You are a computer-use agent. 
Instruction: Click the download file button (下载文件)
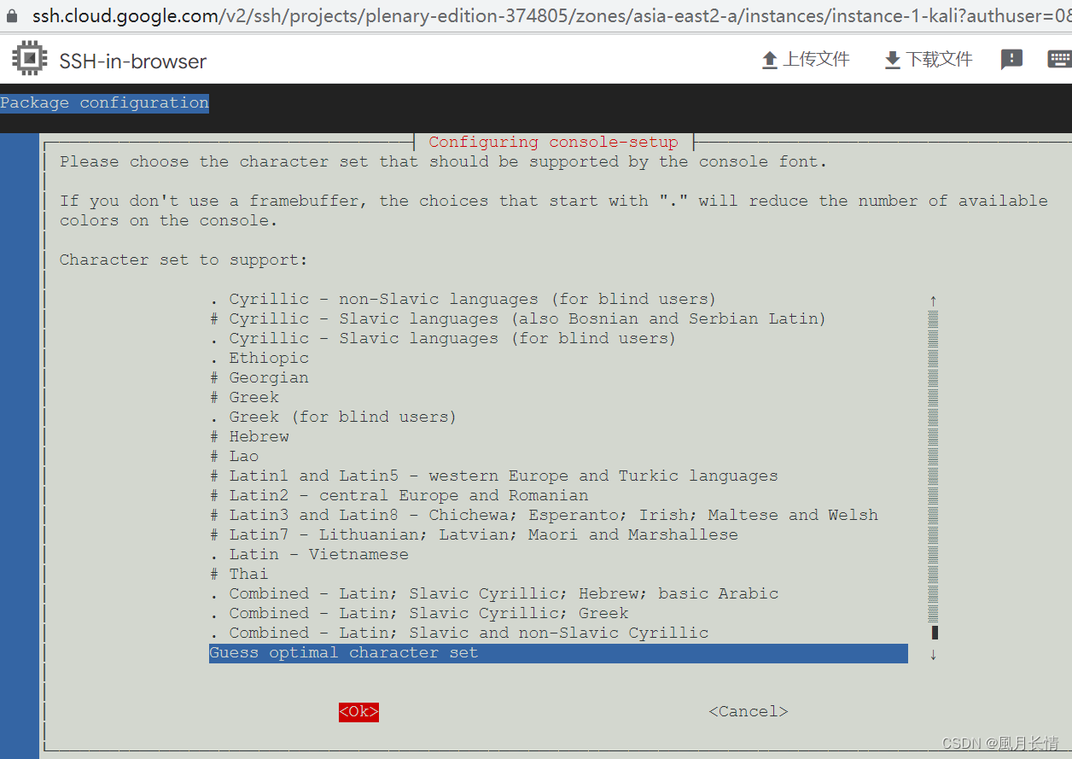tap(929, 60)
